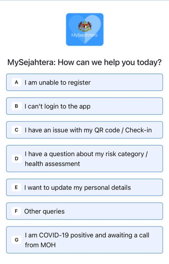The image size is (169, 264).
Task: Tap the "from MOH" text in option G
Action: 40,245
